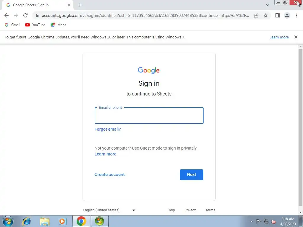Open the Help footer link
Screen dimensions: 303x227
171,210
